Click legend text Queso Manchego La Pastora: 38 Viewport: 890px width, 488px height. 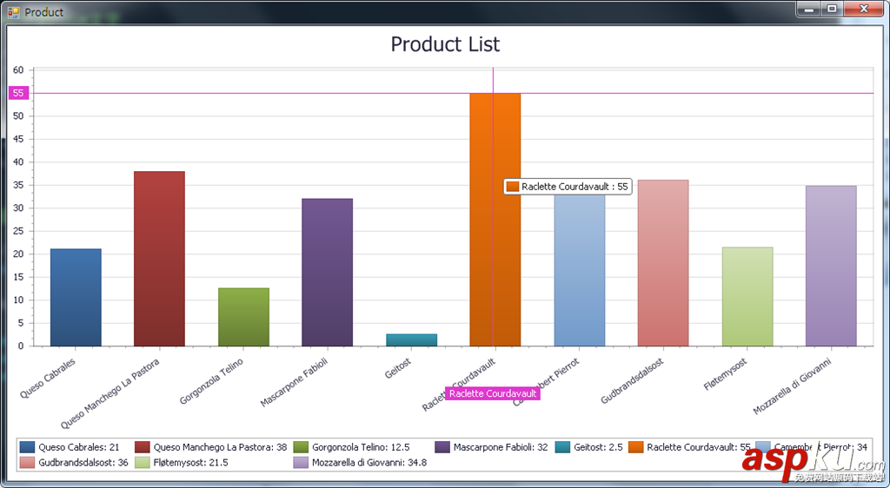[220, 447]
